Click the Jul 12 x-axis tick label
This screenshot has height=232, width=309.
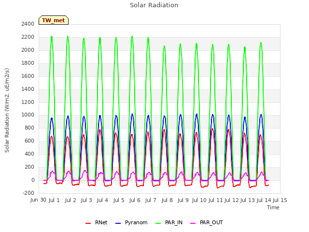(x=232, y=200)
